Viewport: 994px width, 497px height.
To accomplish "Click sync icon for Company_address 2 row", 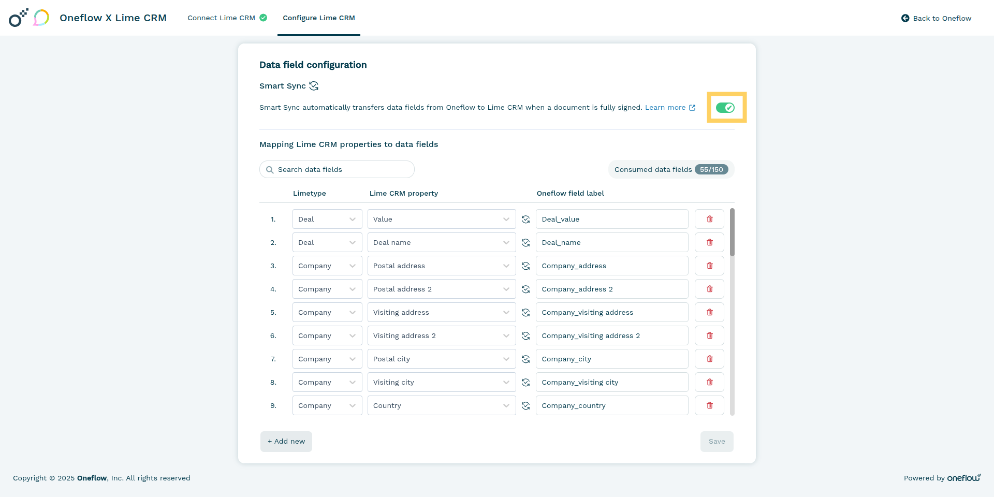I will pyautogui.click(x=525, y=289).
